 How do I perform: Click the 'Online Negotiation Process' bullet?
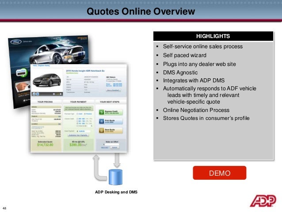[196, 110]
